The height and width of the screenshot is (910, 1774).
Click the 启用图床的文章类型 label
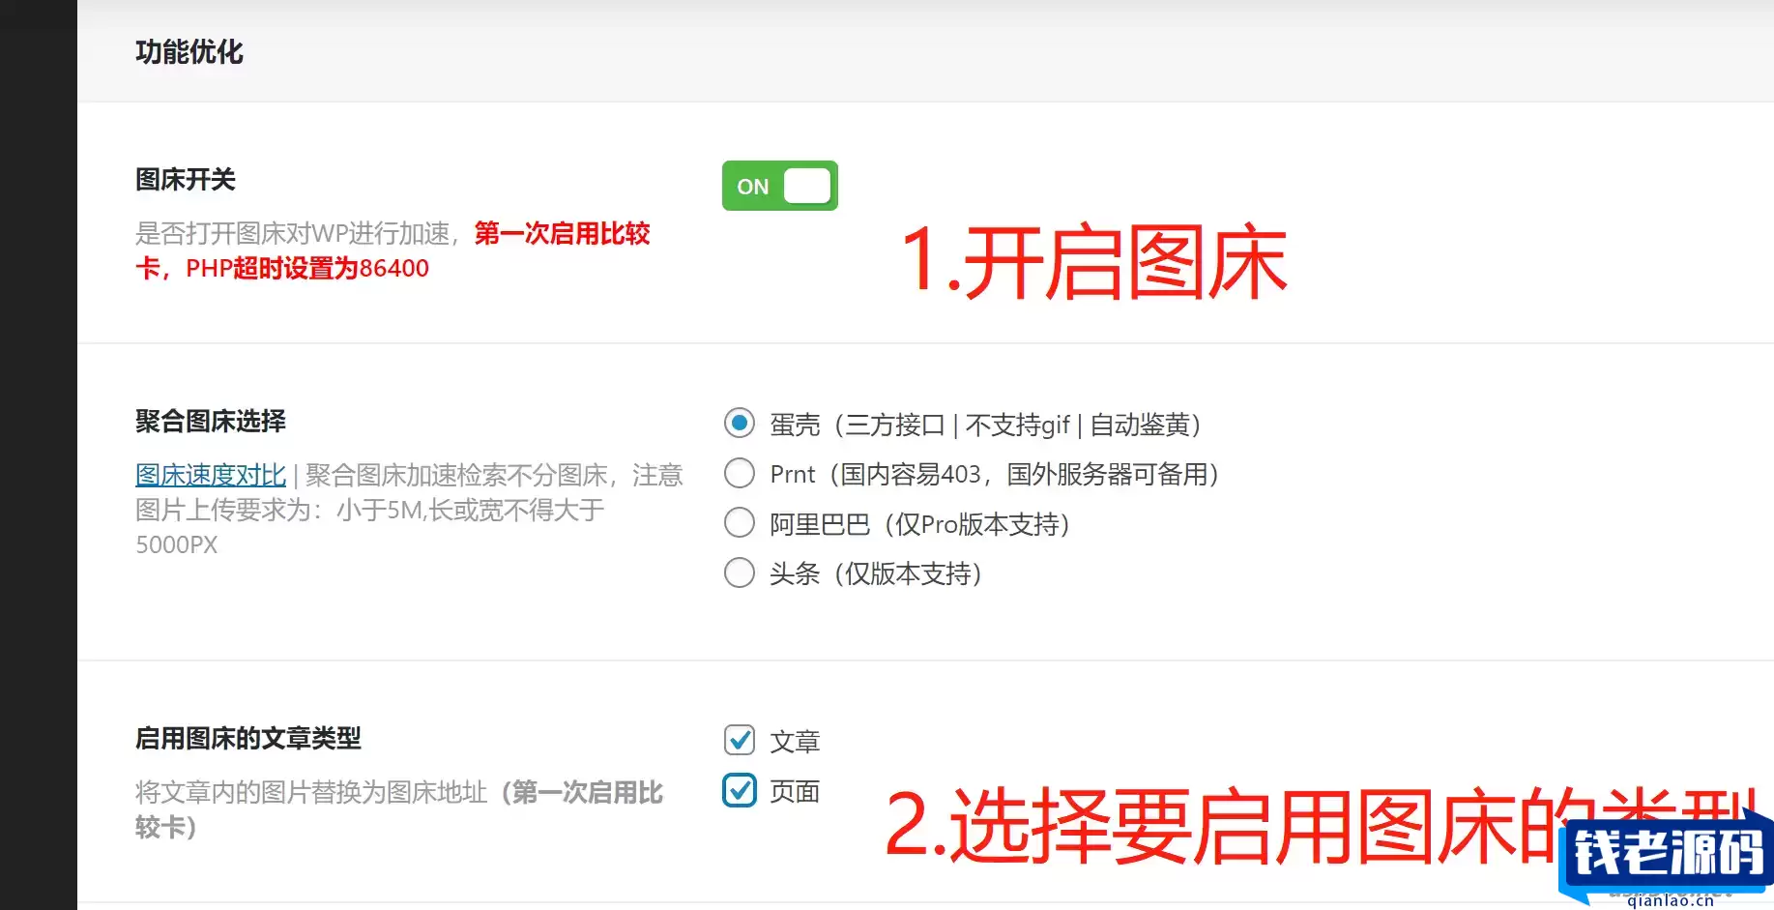click(x=248, y=739)
